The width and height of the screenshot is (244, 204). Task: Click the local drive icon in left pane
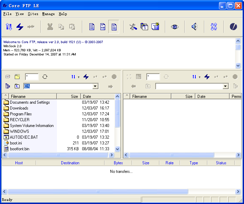tap(8, 77)
